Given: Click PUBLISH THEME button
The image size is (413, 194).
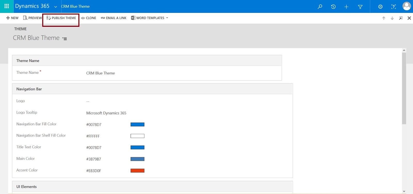Looking at the screenshot, I should [x=61, y=18].
